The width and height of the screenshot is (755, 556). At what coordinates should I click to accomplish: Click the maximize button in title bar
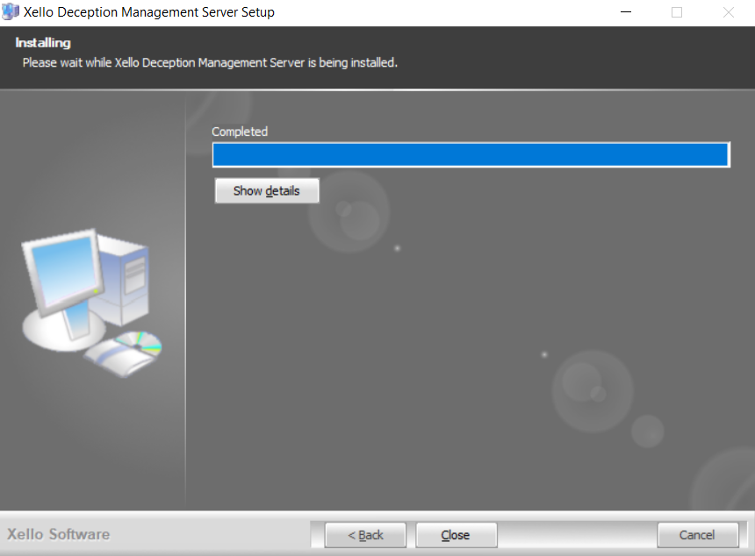[677, 12]
